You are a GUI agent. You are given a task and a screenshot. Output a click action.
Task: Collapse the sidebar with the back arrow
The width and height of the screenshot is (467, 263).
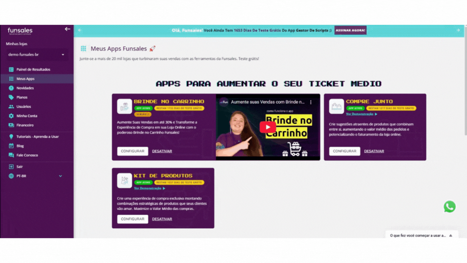pos(68,29)
